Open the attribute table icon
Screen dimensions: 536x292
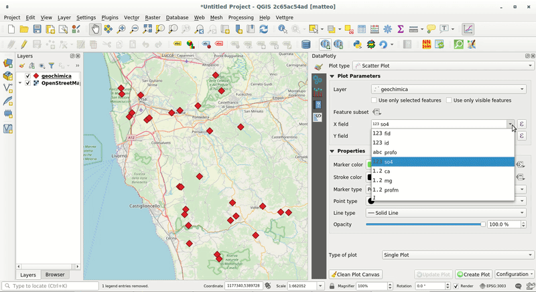(361, 29)
